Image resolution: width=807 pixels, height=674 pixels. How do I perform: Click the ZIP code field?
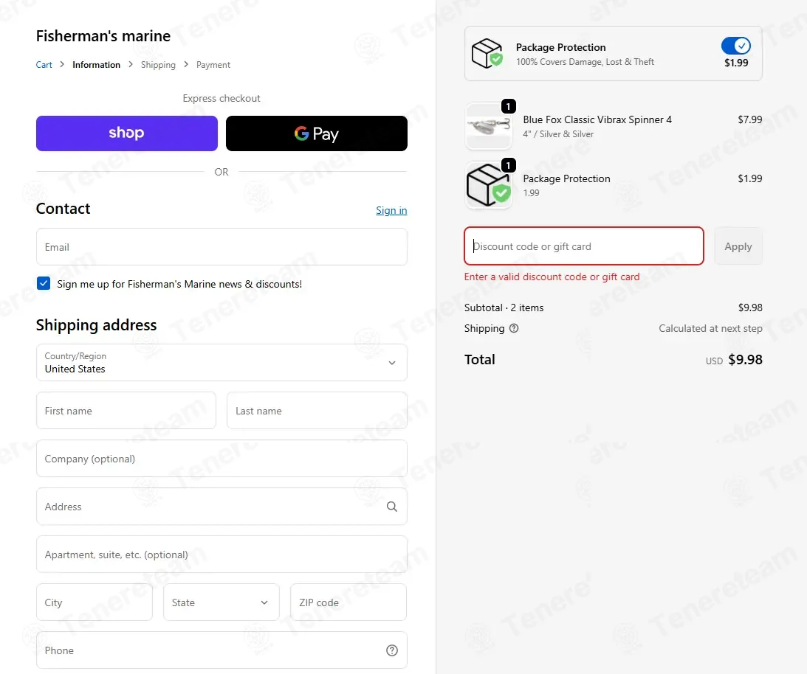coord(348,602)
